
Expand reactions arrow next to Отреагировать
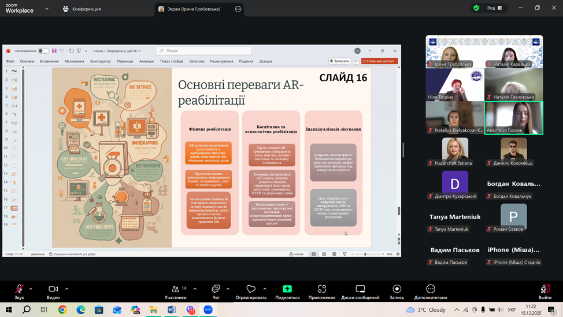tap(265, 289)
